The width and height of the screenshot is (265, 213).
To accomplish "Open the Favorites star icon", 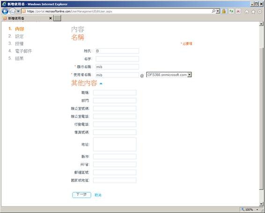I will 253,12.
